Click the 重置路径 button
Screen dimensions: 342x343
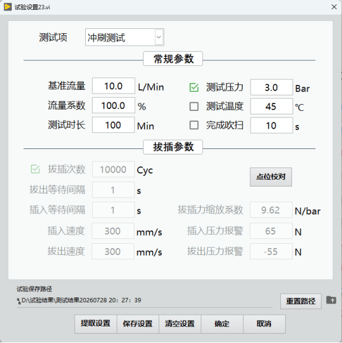[x=301, y=301]
